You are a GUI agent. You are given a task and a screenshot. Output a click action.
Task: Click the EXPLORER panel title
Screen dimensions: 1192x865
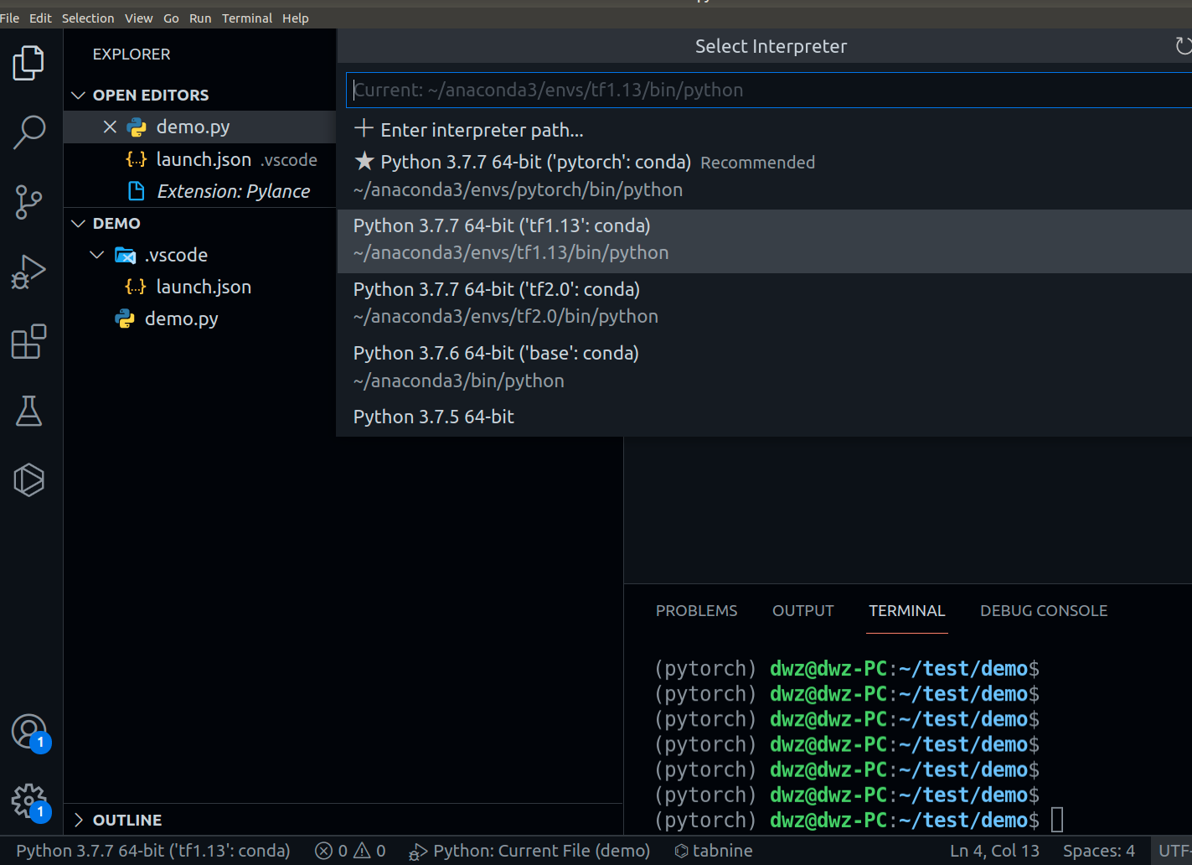[x=132, y=54]
